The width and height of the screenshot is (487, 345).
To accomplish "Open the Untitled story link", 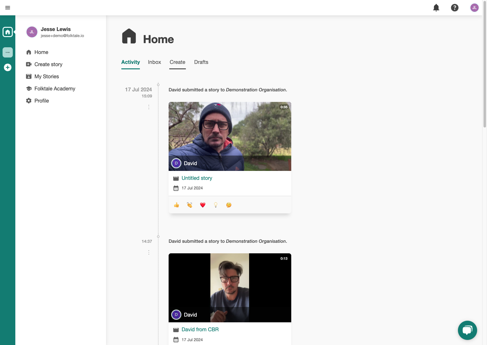I will pos(197,178).
